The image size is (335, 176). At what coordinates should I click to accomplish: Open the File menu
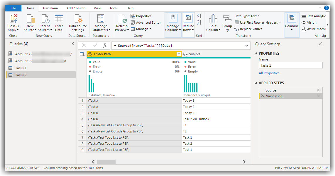coord(13,8)
